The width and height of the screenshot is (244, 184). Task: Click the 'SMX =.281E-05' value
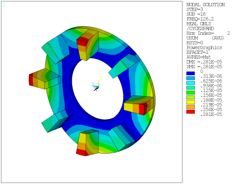pyautogui.click(x=204, y=67)
